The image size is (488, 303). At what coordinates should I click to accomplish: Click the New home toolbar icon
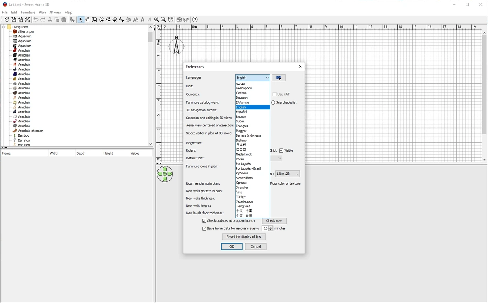(x=7, y=20)
